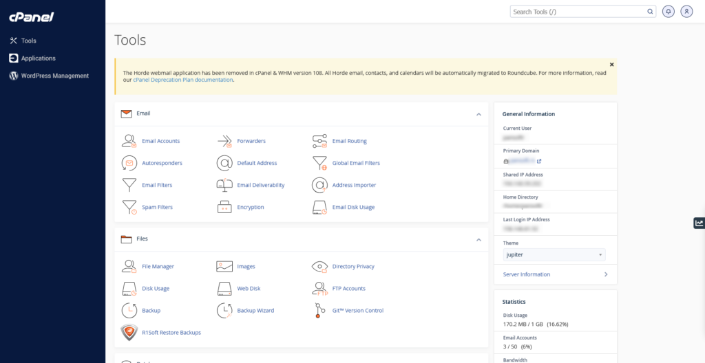This screenshot has width=705, height=363.
Task: Open the Autoresponders icon
Action: (129, 163)
